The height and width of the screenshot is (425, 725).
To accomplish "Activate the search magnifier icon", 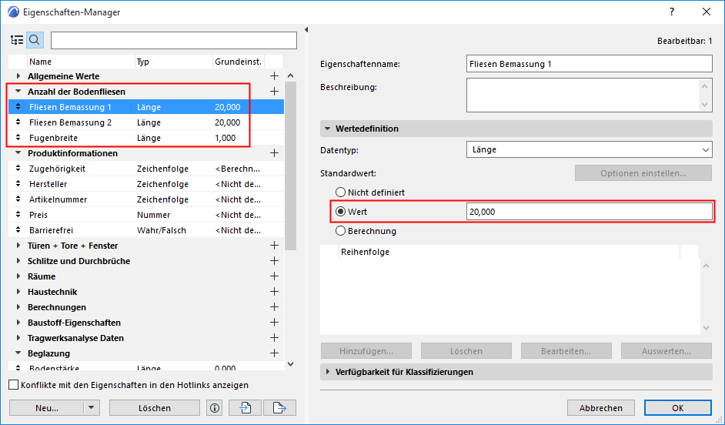I will point(35,40).
